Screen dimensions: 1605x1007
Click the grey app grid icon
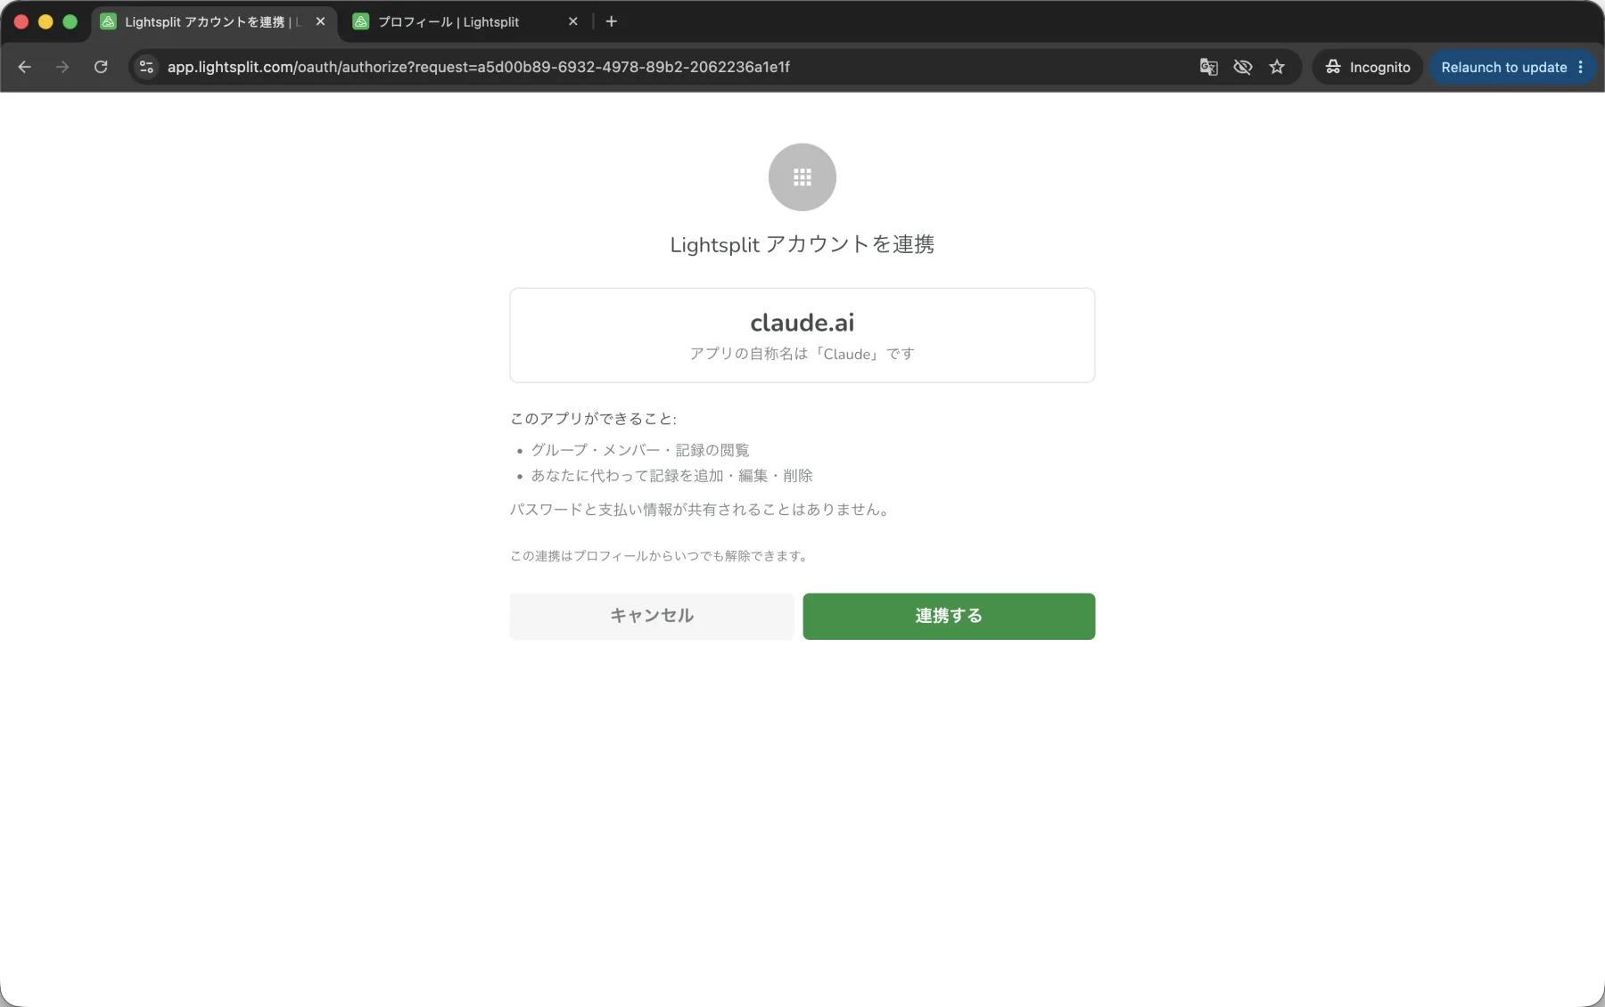point(802,177)
